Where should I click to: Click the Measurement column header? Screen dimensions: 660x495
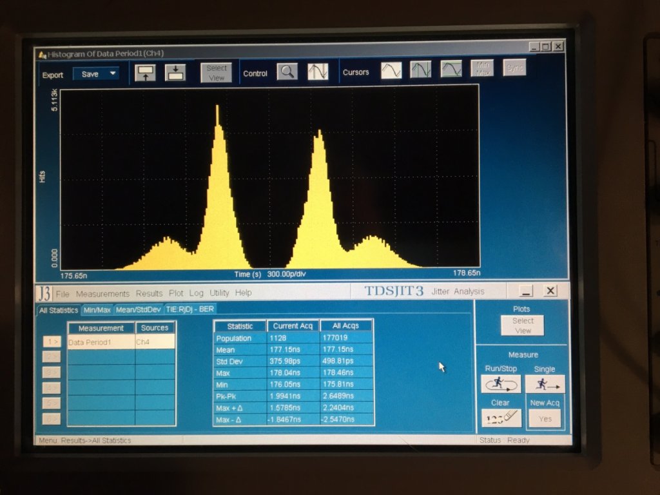click(101, 328)
